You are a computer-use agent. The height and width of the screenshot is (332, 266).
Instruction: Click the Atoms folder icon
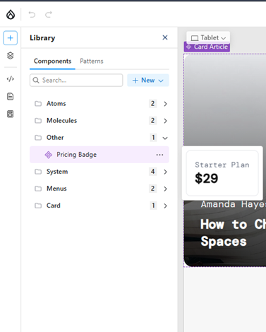38,104
